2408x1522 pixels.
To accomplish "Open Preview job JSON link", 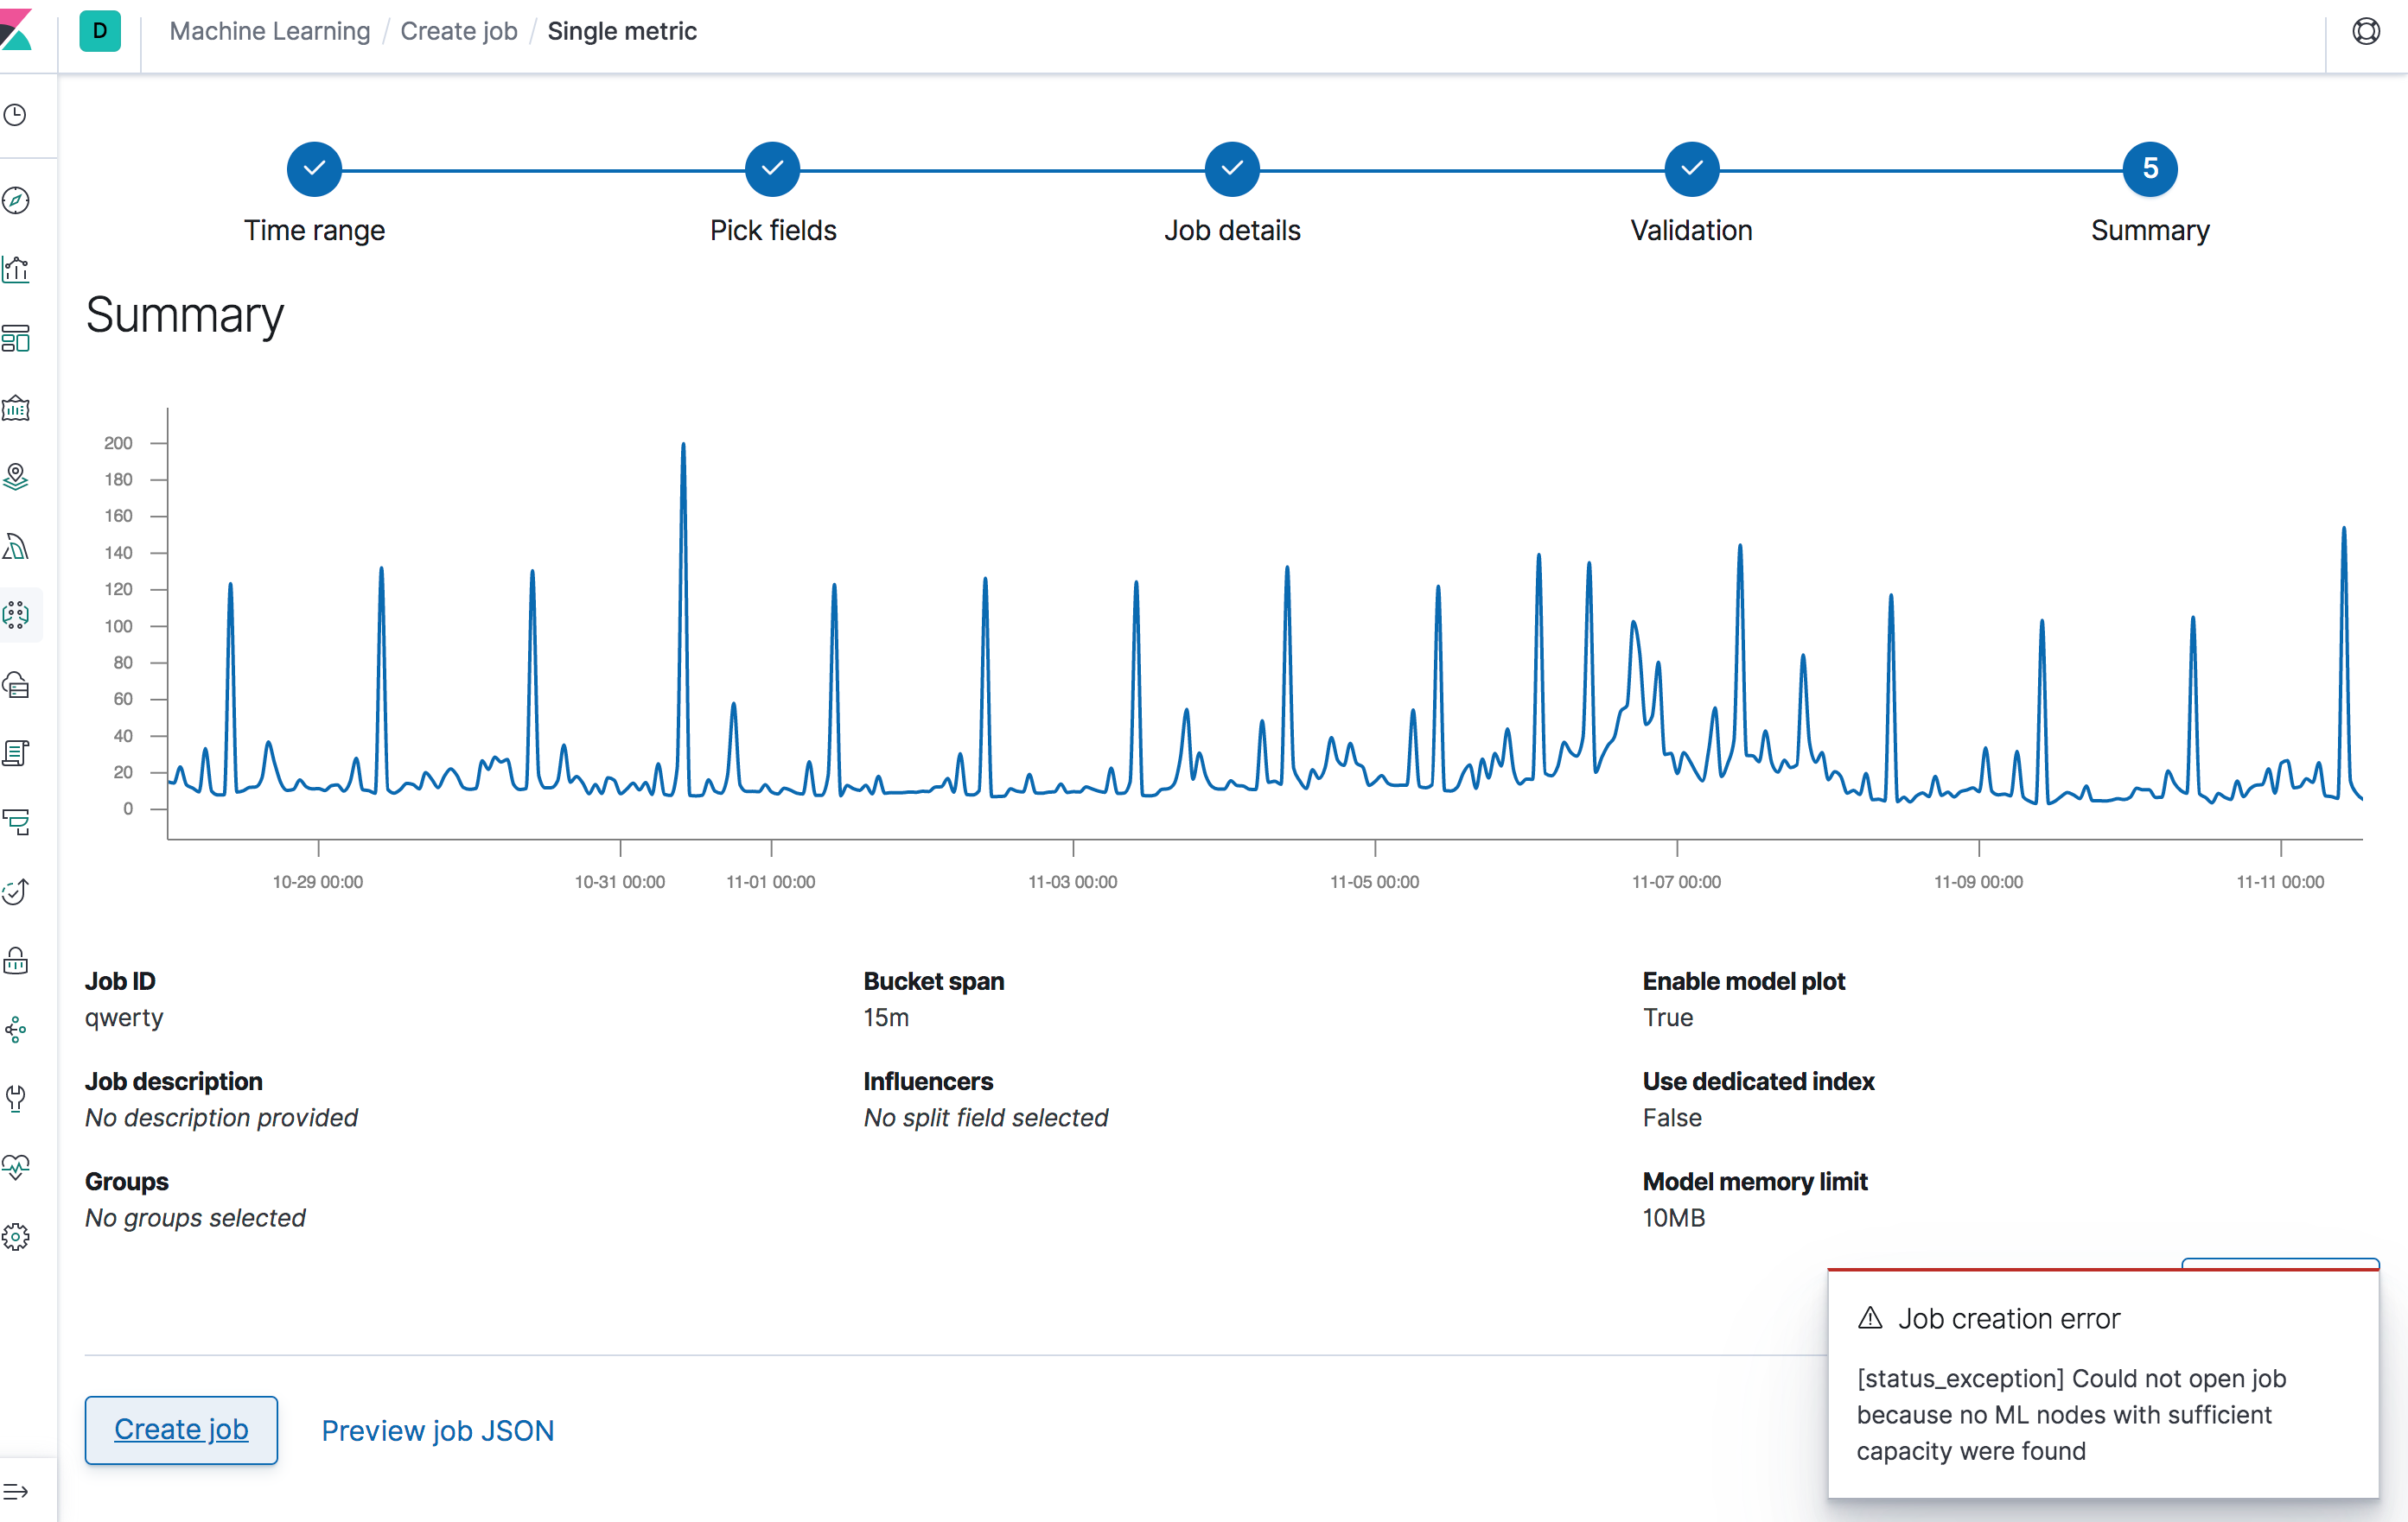I will point(437,1430).
